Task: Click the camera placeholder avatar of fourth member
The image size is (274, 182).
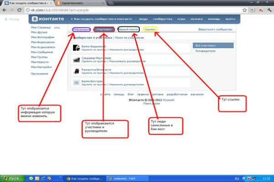Action: click(x=76, y=82)
